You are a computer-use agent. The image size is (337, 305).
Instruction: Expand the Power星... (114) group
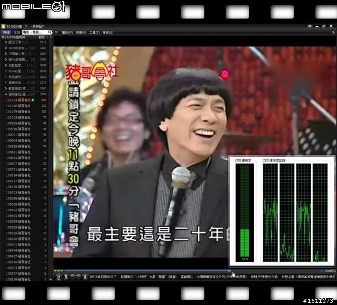[x=6, y=71]
